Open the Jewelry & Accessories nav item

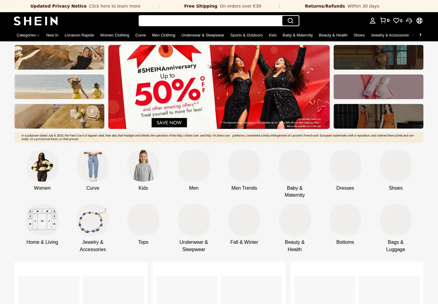390,35
